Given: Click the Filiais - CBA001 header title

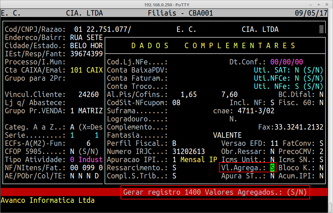Looking at the screenshot, I should point(180,13).
